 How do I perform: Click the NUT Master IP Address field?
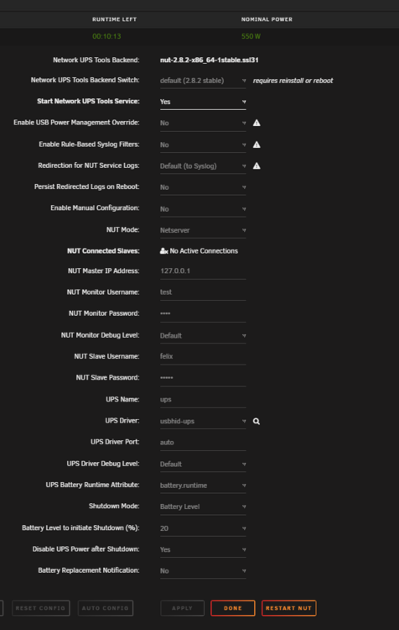click(203, 271)
